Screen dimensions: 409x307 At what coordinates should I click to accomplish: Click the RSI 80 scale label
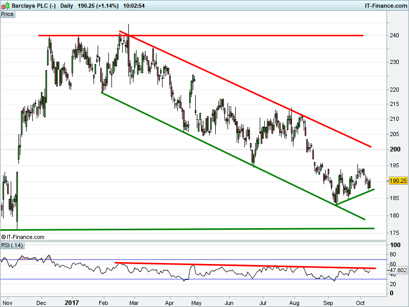click(393, 254)
